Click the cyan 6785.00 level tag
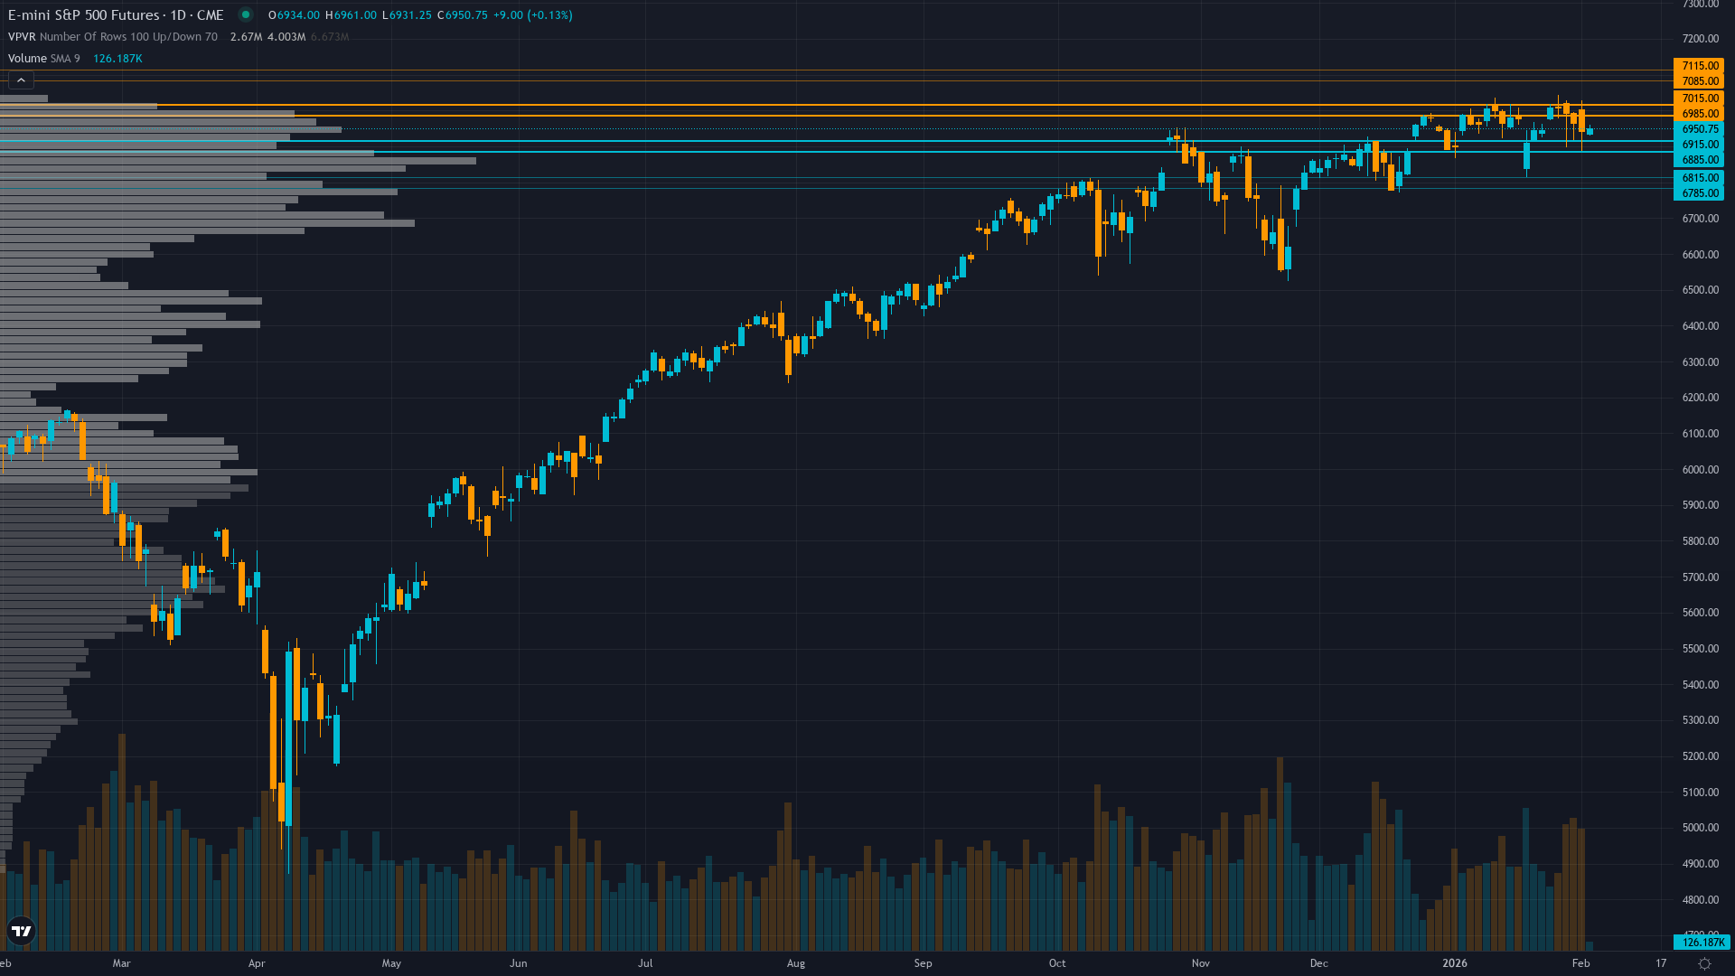 pos(1699,192)
